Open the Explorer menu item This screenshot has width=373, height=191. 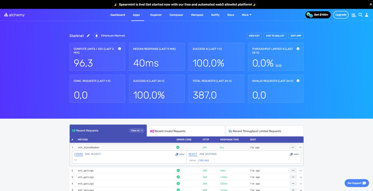click(x=156, y=15)
